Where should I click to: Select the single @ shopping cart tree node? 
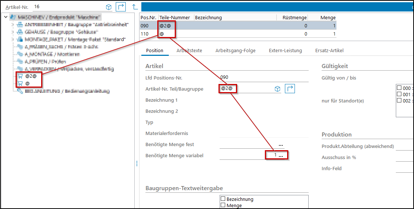click(x=27, y=83)
